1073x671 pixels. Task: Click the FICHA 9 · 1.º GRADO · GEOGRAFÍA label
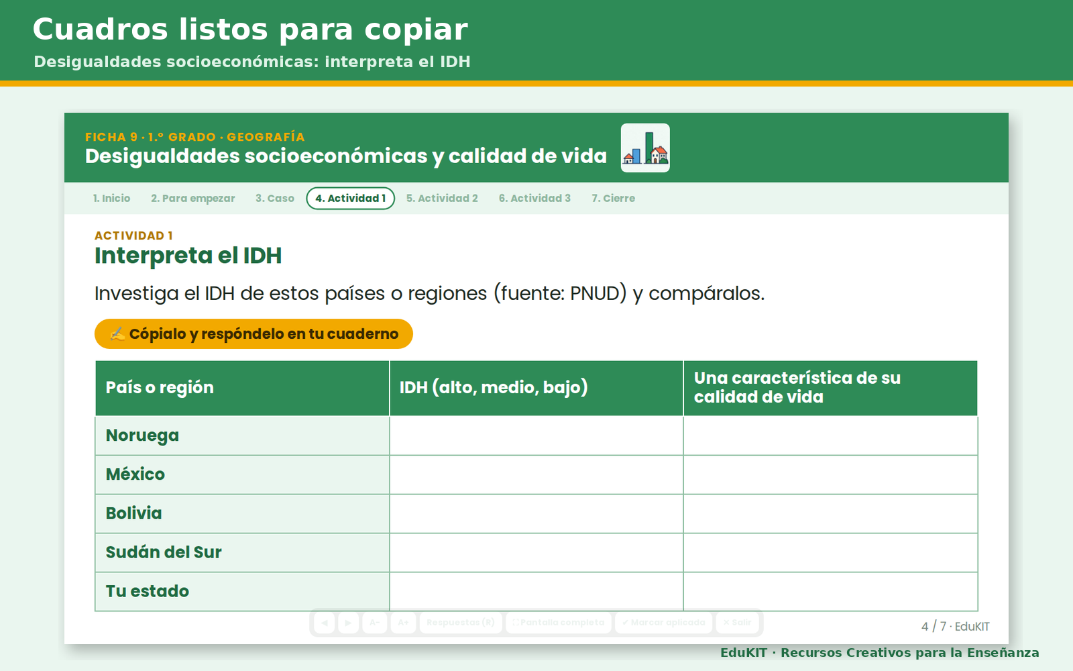(x=194, y=137)
